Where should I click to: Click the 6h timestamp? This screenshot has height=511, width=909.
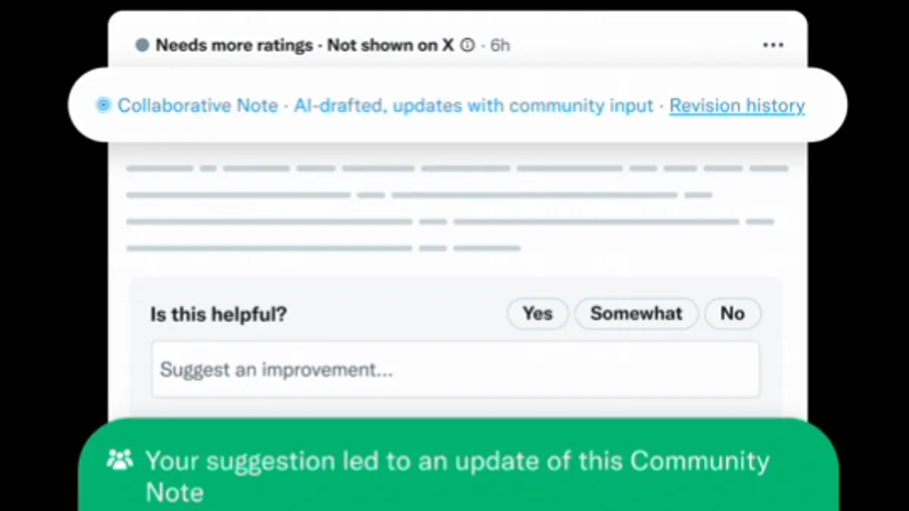(x=500, y=45)
